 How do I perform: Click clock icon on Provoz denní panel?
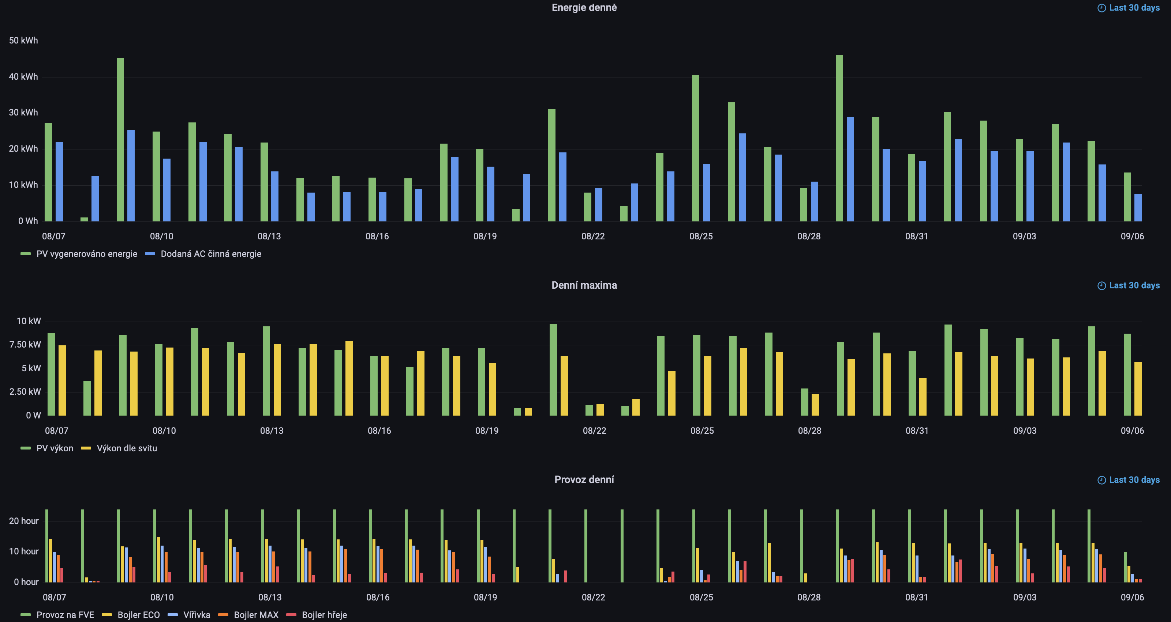point(1101,480)
